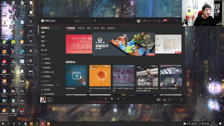Viewport: 224px width, 126px height.
Task: Skip to the previous track
Action: point(106,99)
